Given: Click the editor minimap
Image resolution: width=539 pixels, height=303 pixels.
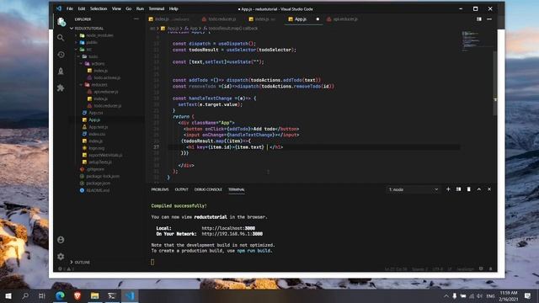Looking at the screenshot, I should tap(471, 40).
